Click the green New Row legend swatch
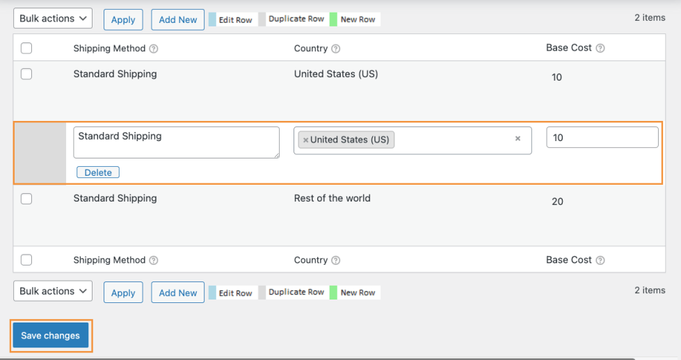This screenshot has height=360, width=681. point(333,19)
